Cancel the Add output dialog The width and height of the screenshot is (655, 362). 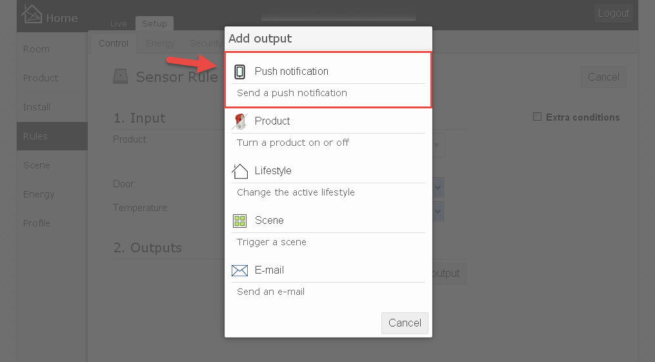point(405,323)
